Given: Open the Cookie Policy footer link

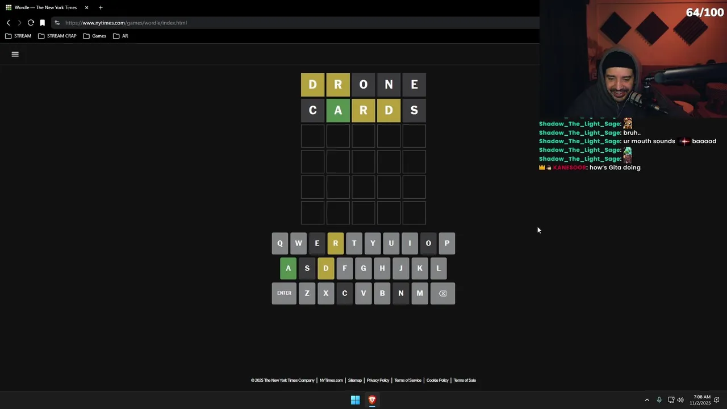Looking at the screenshot, I should [437, 380].
